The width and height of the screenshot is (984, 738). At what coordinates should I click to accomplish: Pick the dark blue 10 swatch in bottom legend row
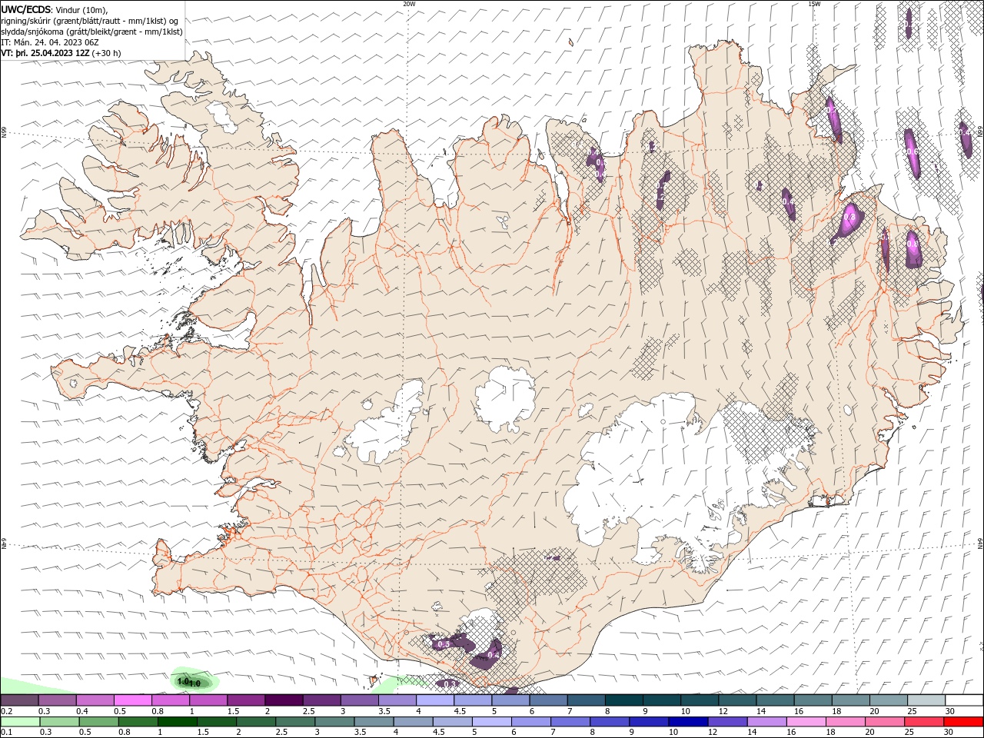686,722
